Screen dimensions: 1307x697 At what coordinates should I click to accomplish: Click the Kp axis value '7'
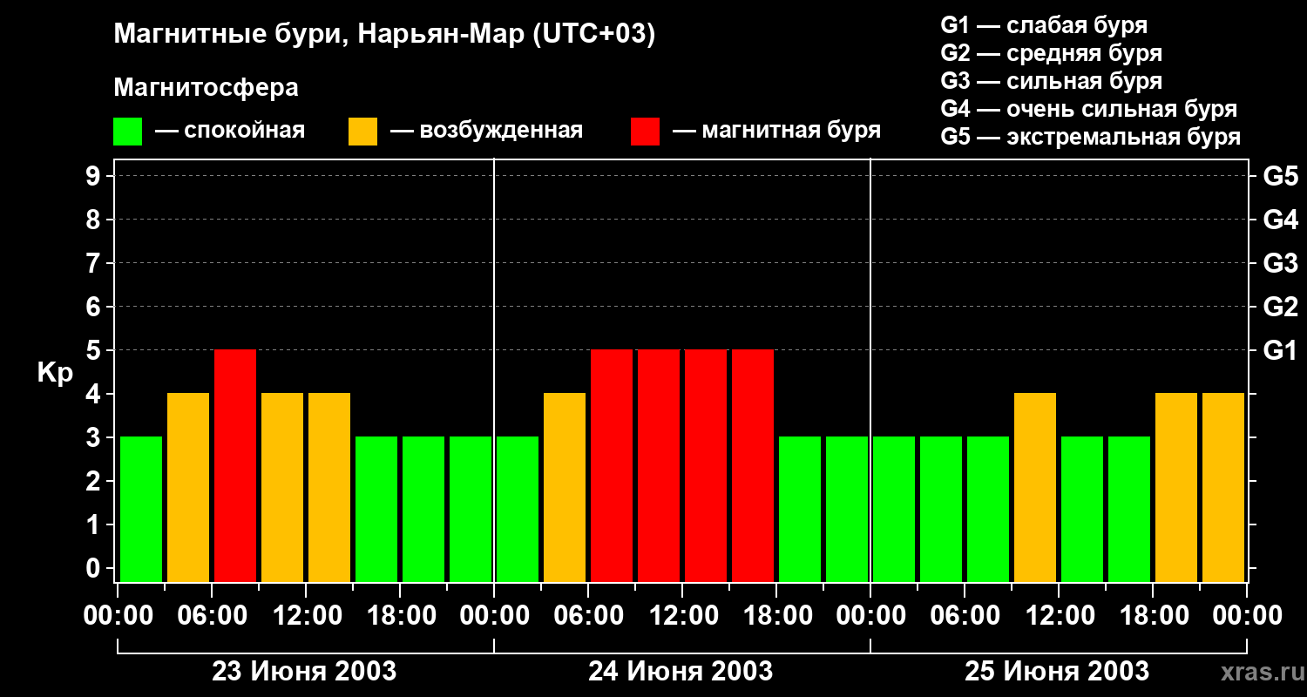coord(95,263)
